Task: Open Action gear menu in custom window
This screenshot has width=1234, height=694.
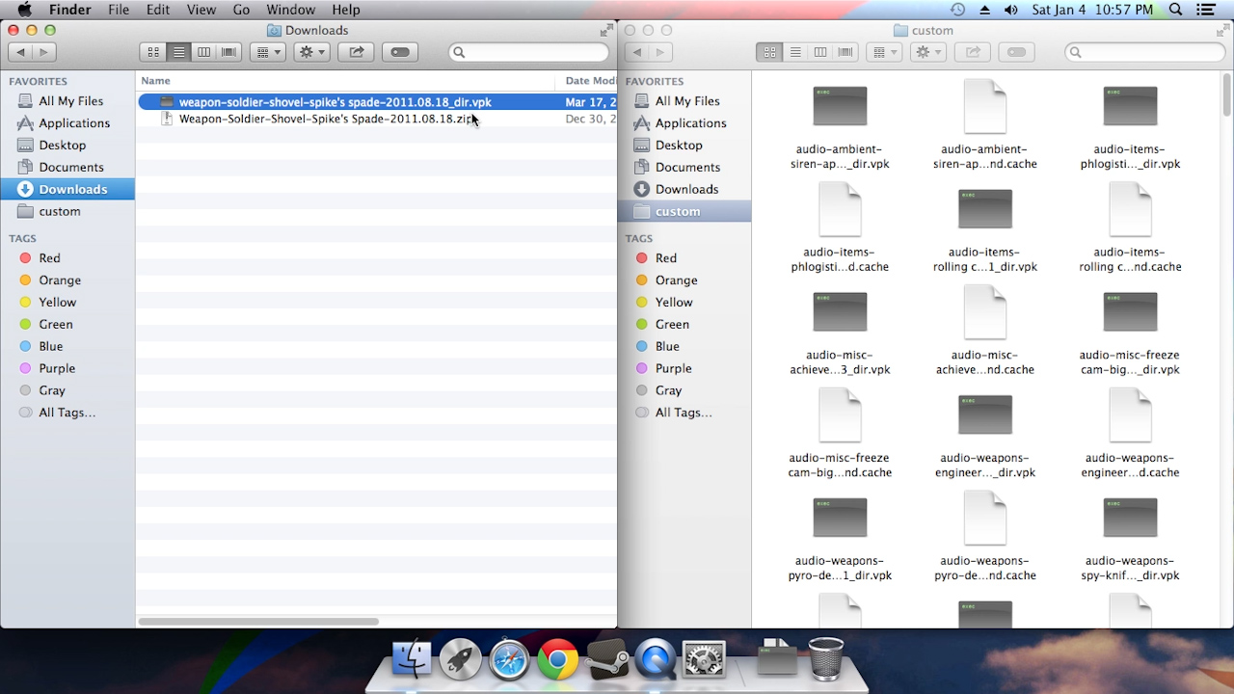Action: 927,52
